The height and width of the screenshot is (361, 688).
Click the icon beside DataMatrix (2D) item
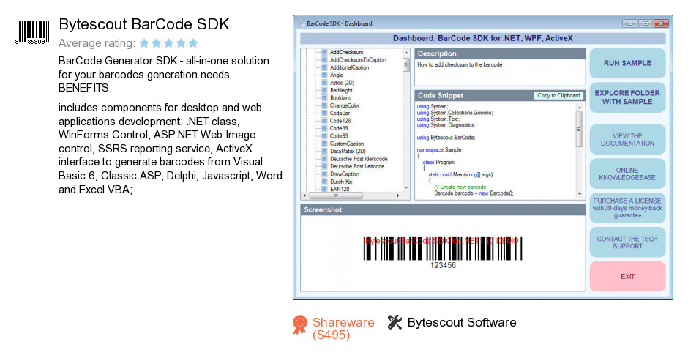(324, 151)
